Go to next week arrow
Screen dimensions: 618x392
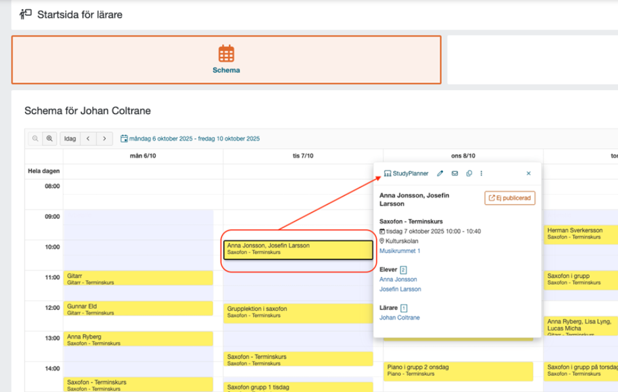104,139
